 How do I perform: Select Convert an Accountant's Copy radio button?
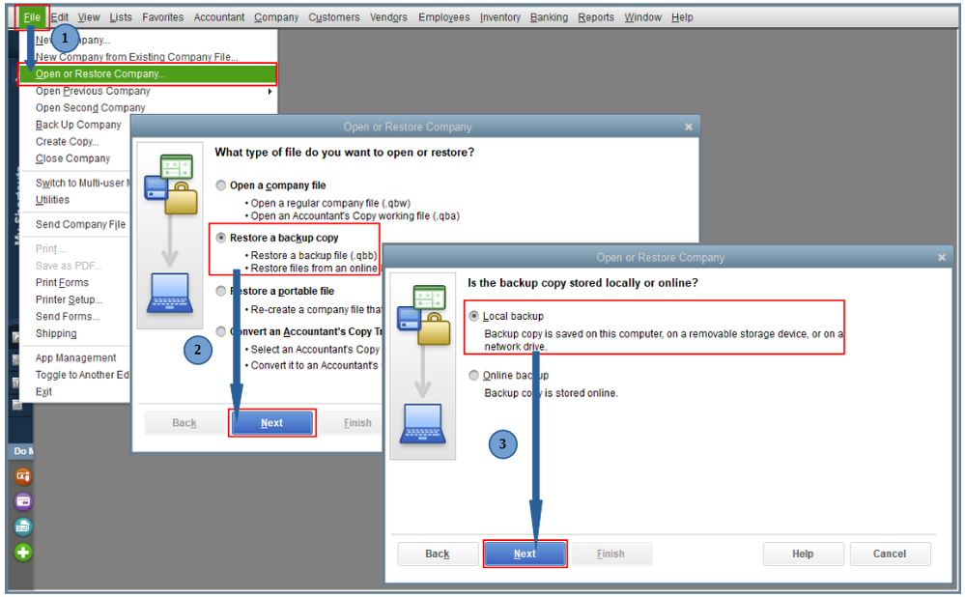coord(221,331)
